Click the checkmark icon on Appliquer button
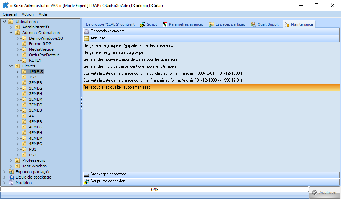Viewport: 341px width, 199px height. coord(314,192)
